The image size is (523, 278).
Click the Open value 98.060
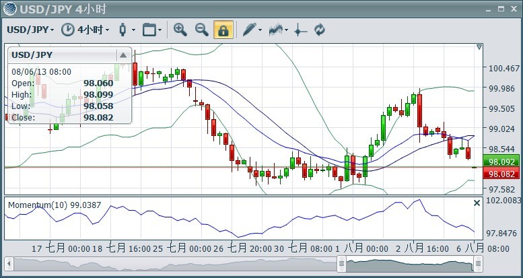[98, 83]
